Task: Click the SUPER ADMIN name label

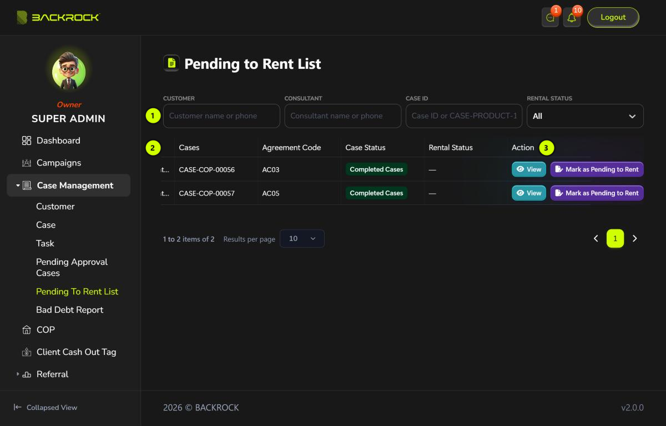Action: coord(68,118)
